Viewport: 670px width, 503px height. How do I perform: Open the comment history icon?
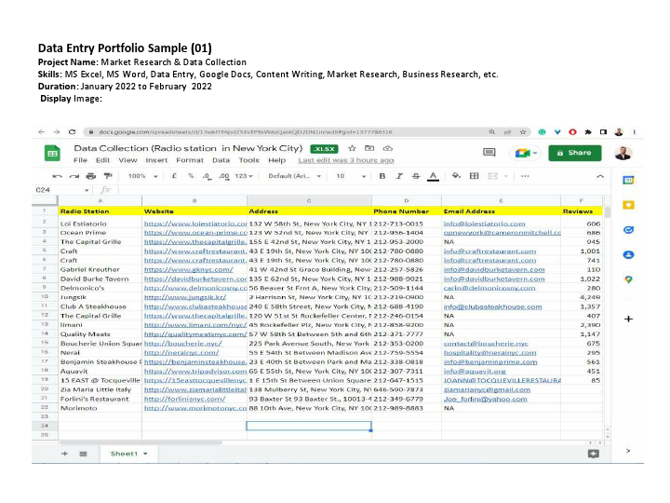489,153
